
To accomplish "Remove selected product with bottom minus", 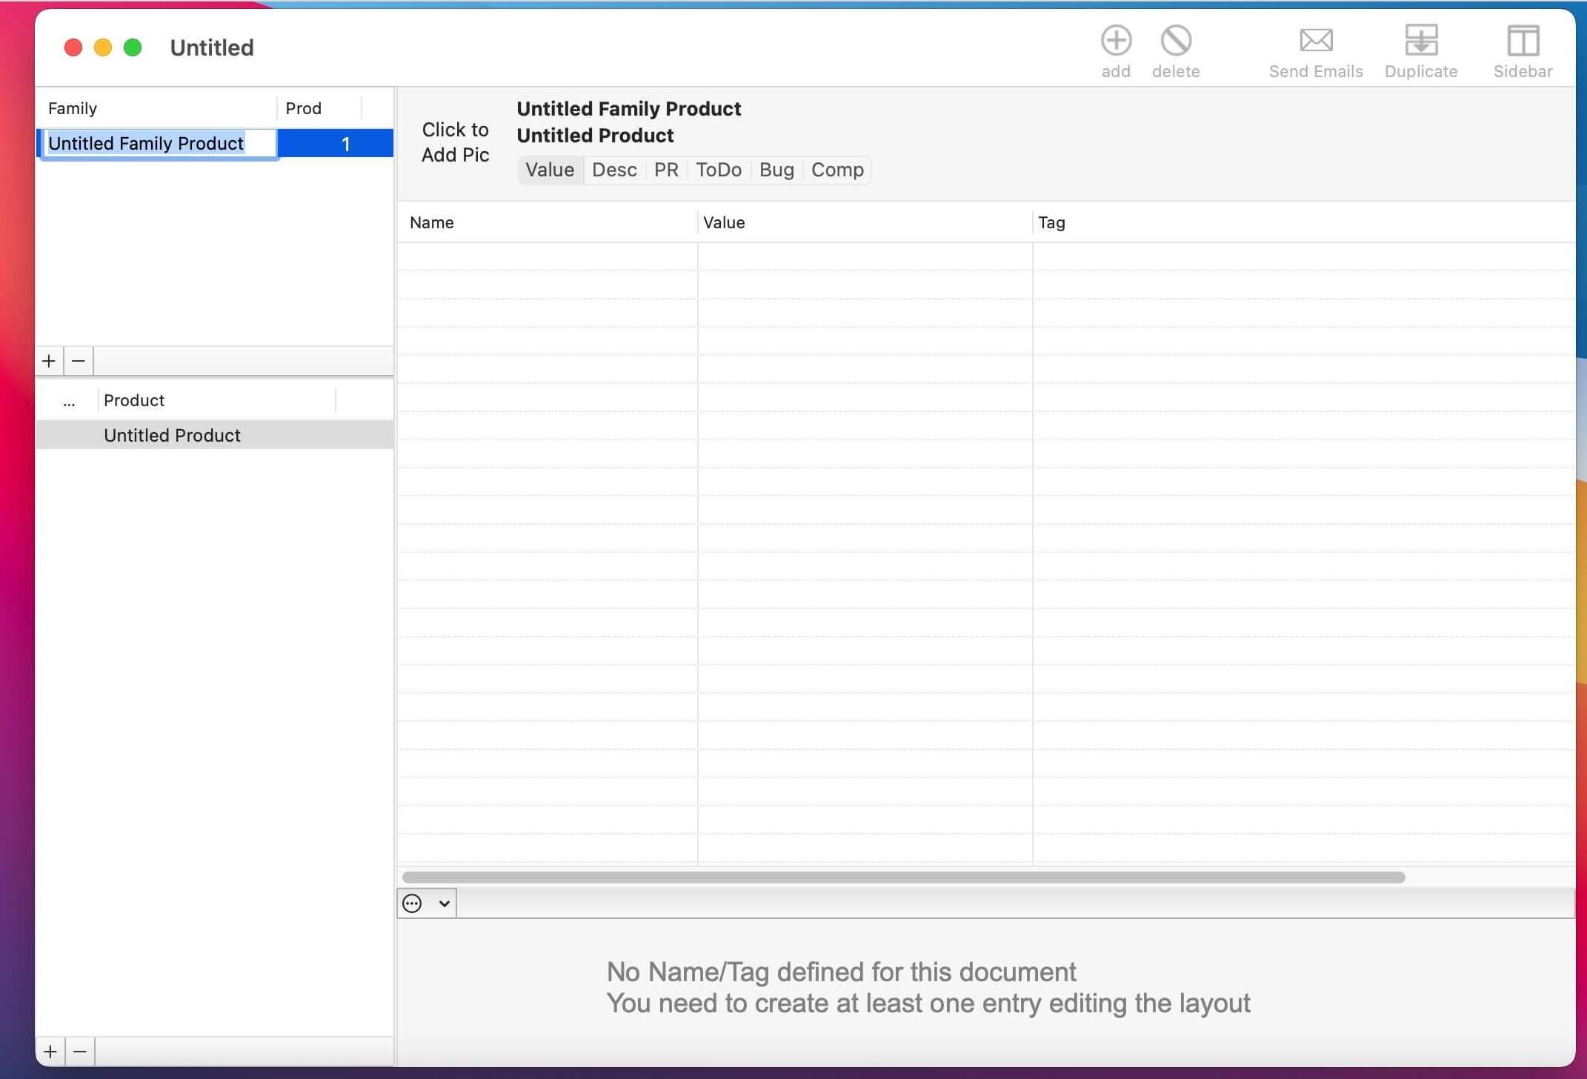I will pos(80,1051).
